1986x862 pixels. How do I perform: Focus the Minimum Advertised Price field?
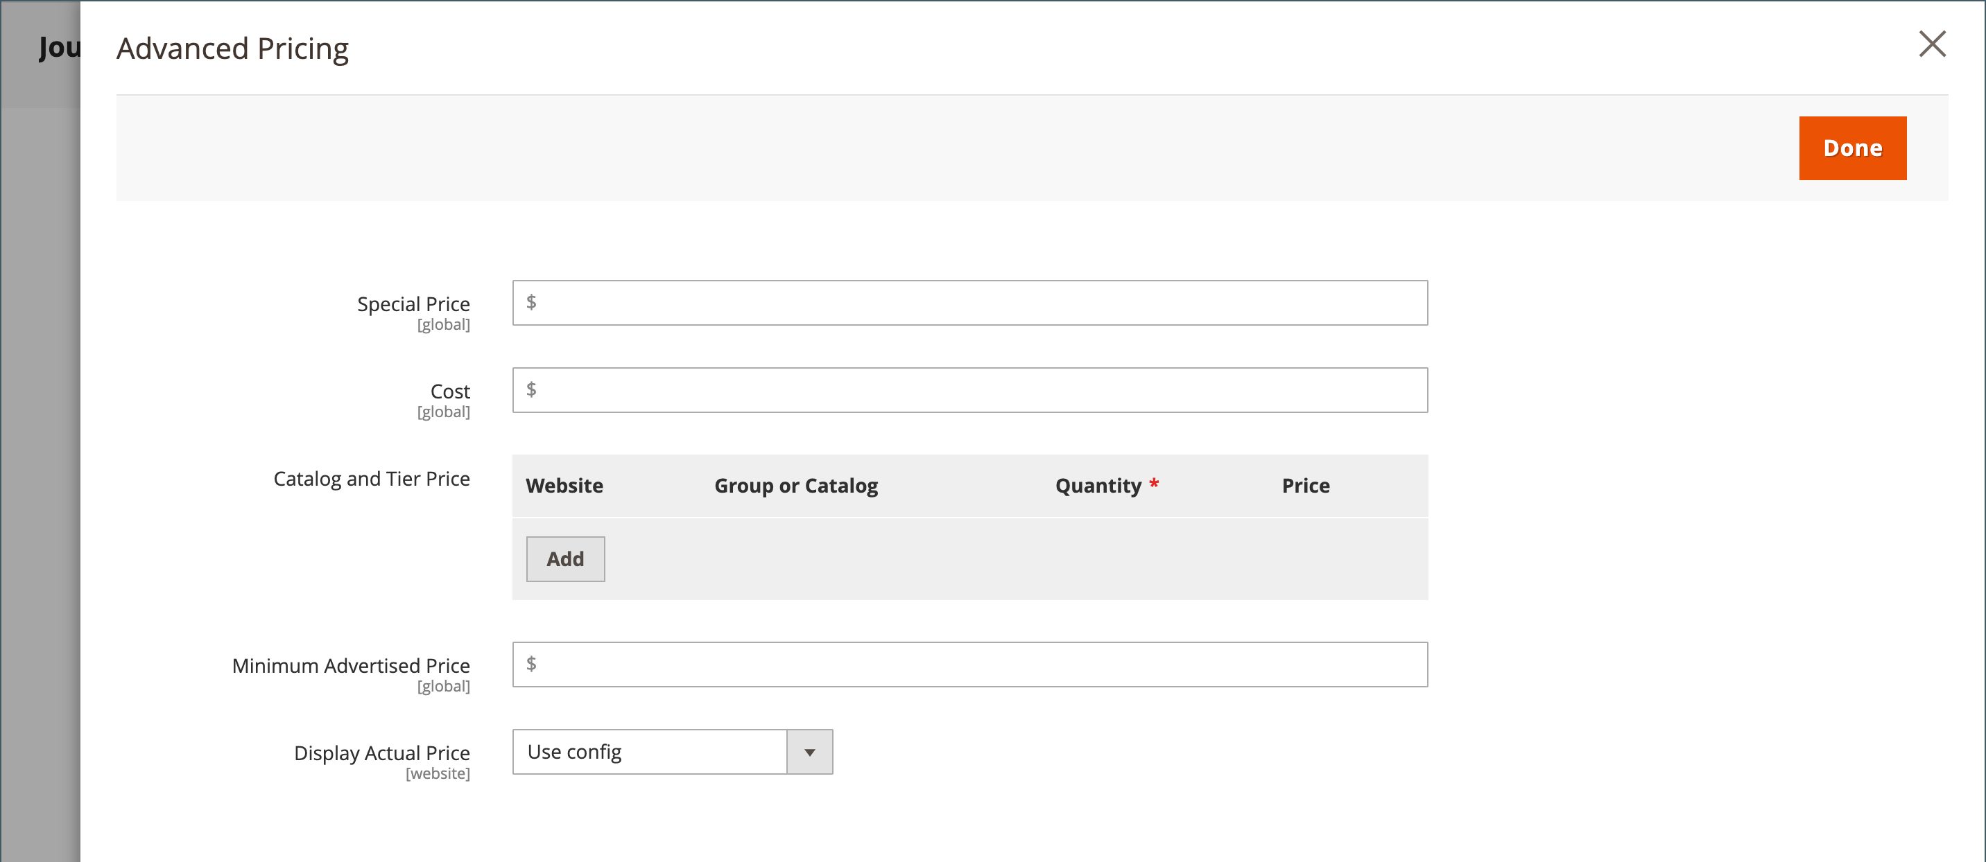[x=970, y=664]
